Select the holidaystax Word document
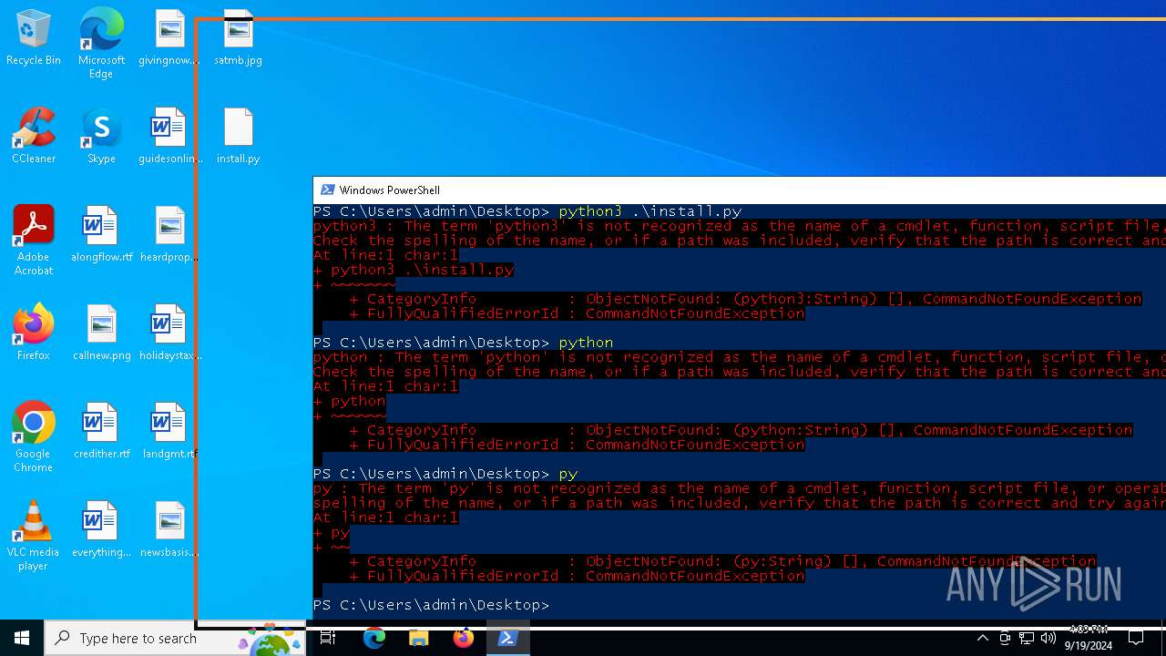Screen dimensions: 1166x656 [x=169, y=333]
